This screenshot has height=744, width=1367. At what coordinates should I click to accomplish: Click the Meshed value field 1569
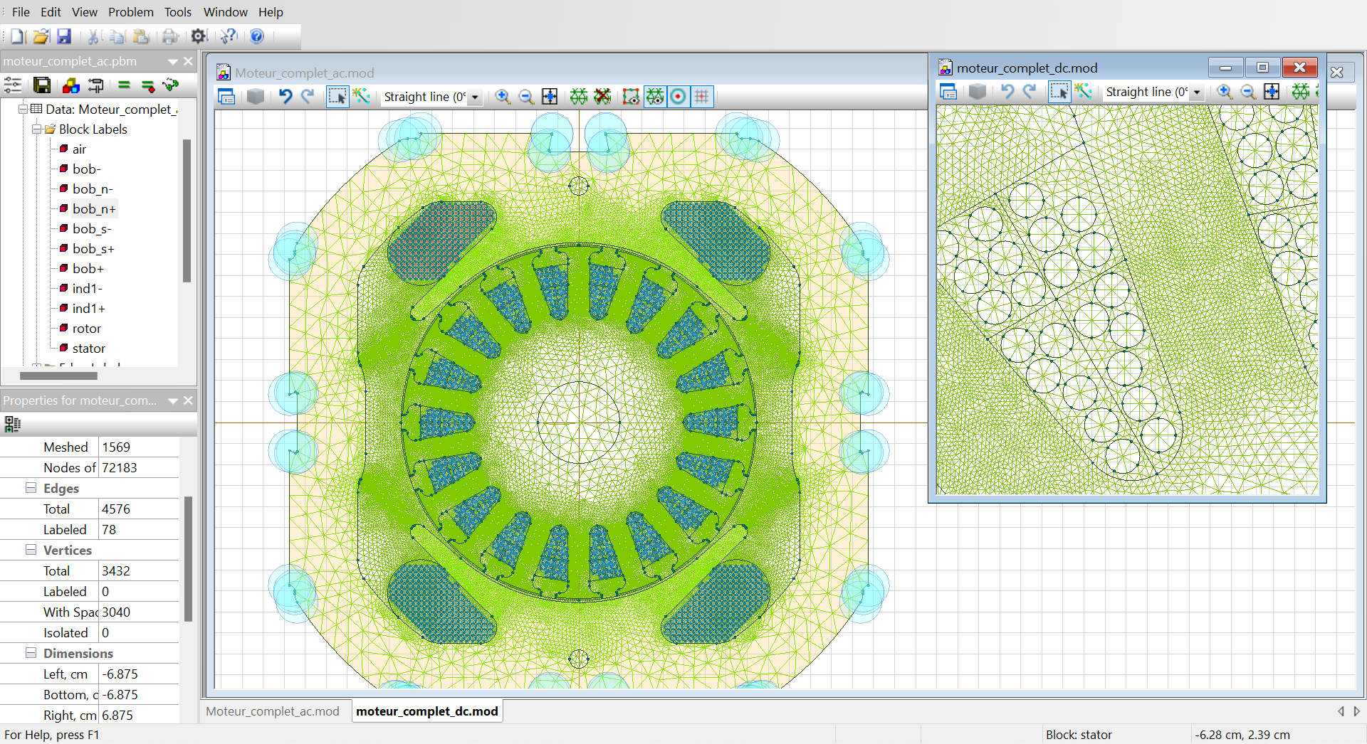tap(138, 447)
